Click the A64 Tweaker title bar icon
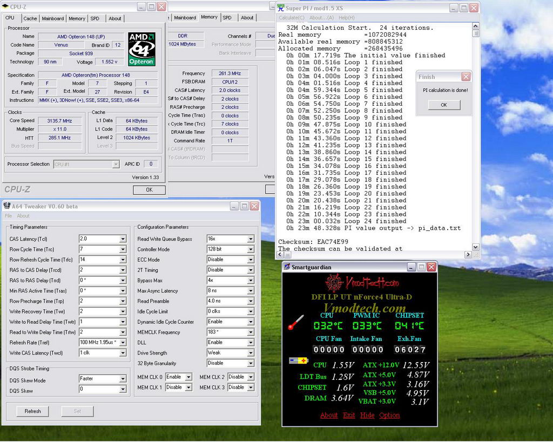Image resolution: width=553 pixels, height=442 pixels. tap(5, 206)
